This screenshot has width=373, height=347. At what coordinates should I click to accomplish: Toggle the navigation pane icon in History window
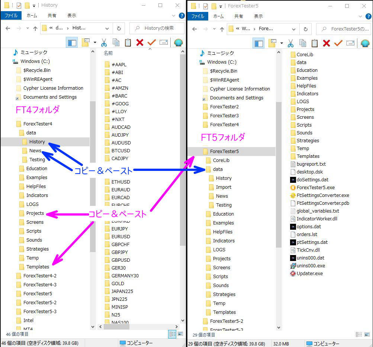click(x=72, y=43)
